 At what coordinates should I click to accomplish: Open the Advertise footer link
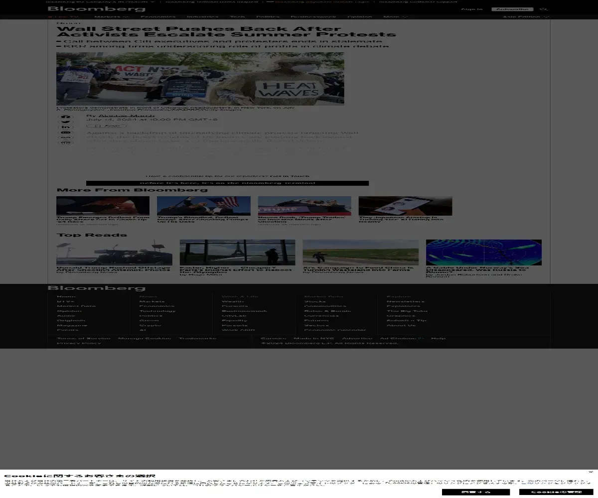(x=357, y=338)
